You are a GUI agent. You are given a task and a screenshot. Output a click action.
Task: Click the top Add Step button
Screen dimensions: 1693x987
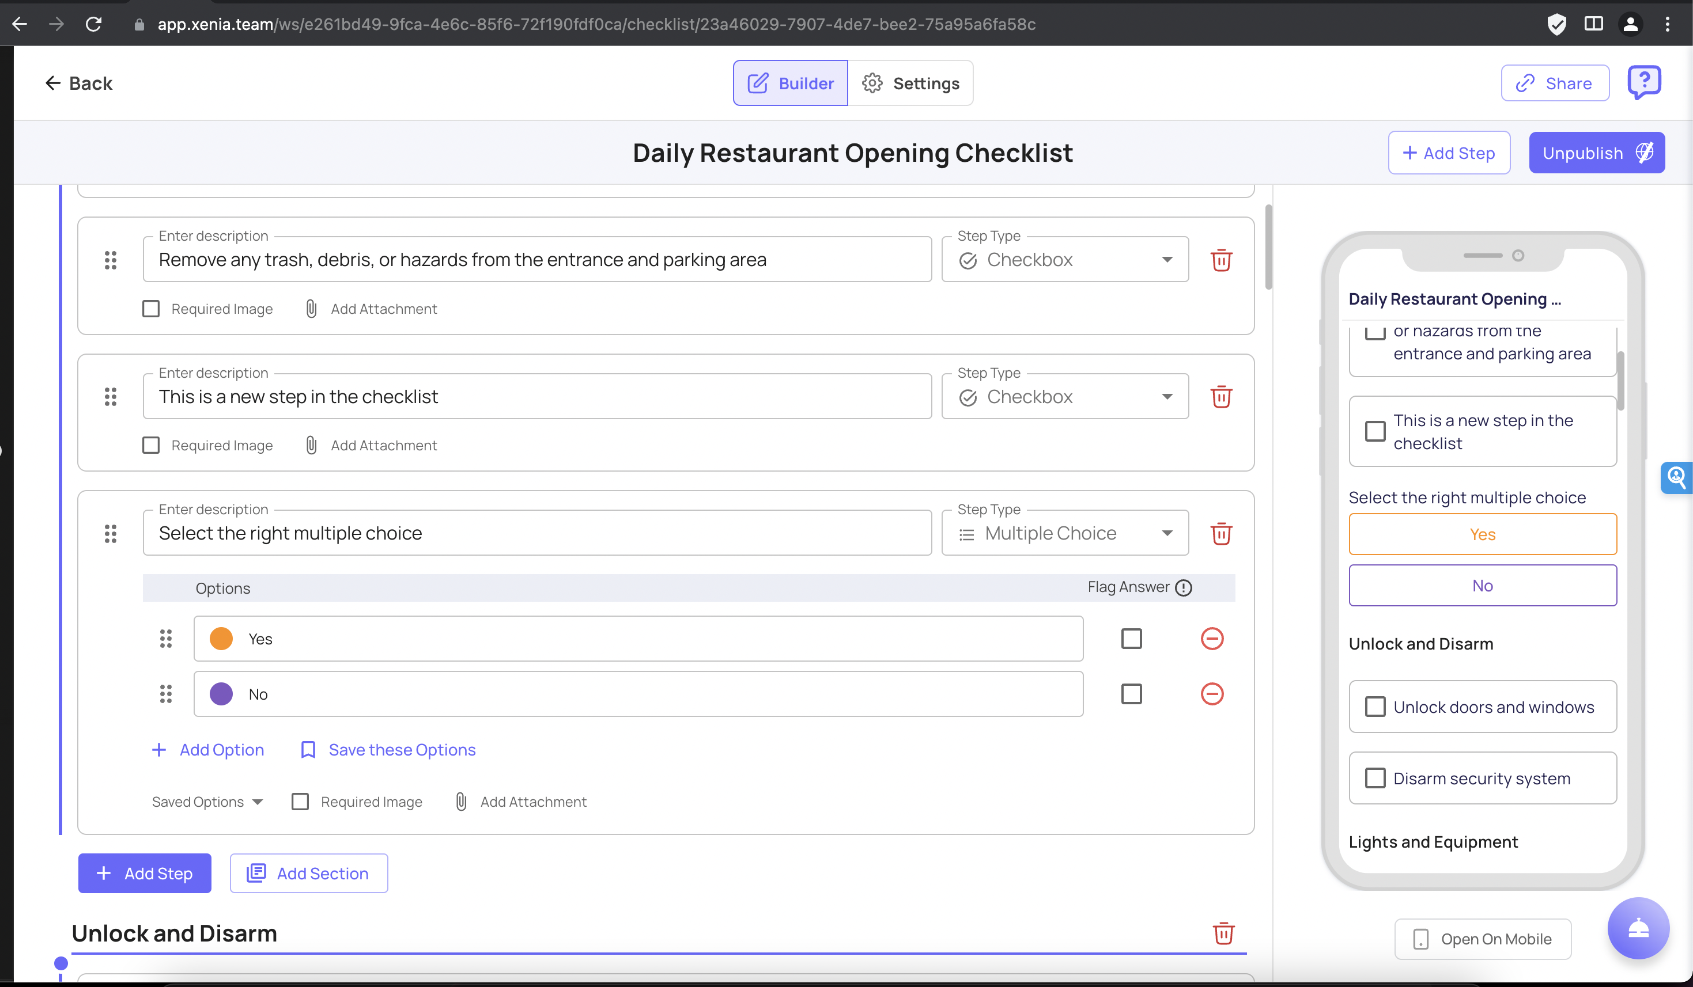click(1449, 153)
